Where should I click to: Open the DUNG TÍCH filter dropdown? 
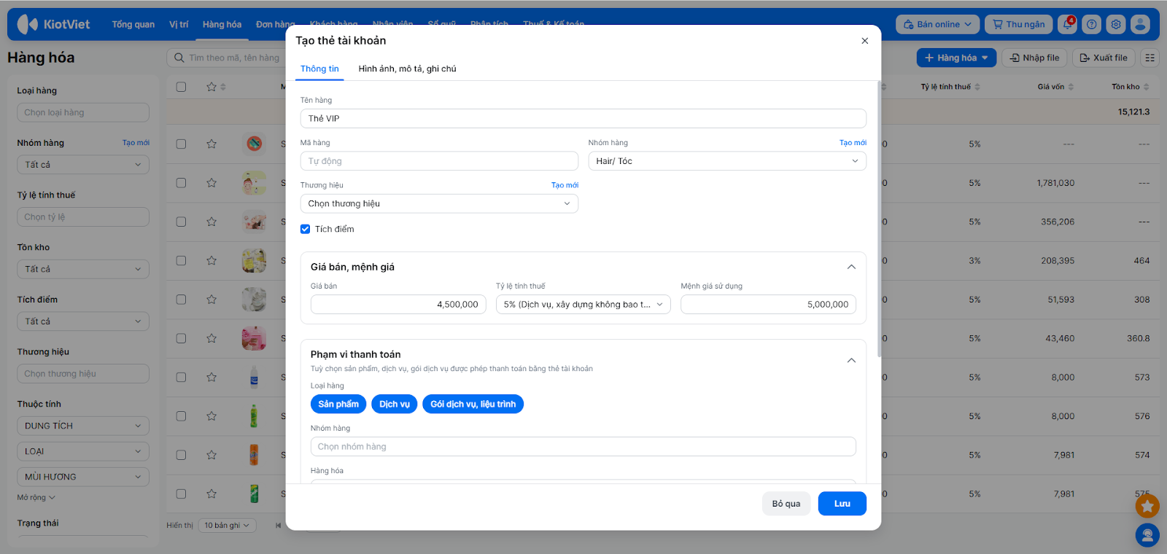point(82,426)
